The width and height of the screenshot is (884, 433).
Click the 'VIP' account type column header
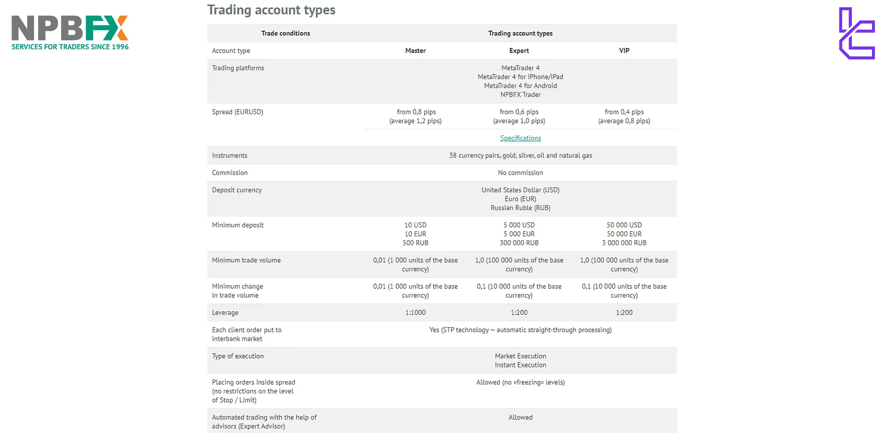point(624,51)
